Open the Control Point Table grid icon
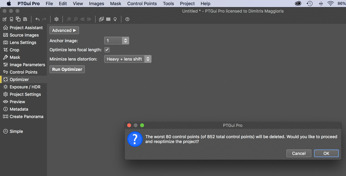This screenshot has width=346, height=176. tap(108, 19)
